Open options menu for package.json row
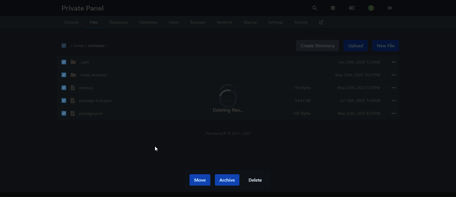 (394, 113)
